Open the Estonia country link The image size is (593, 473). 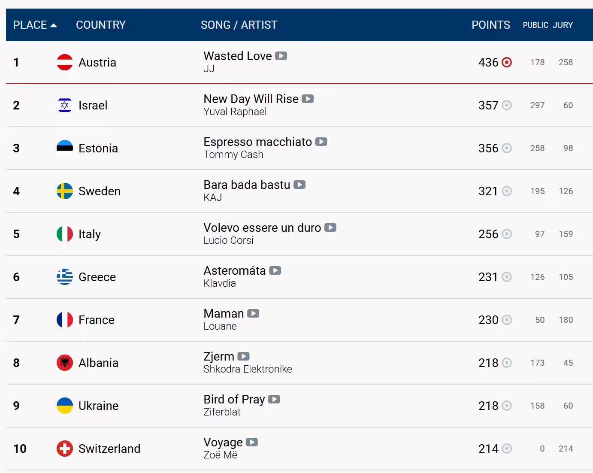tap(98, 148)
